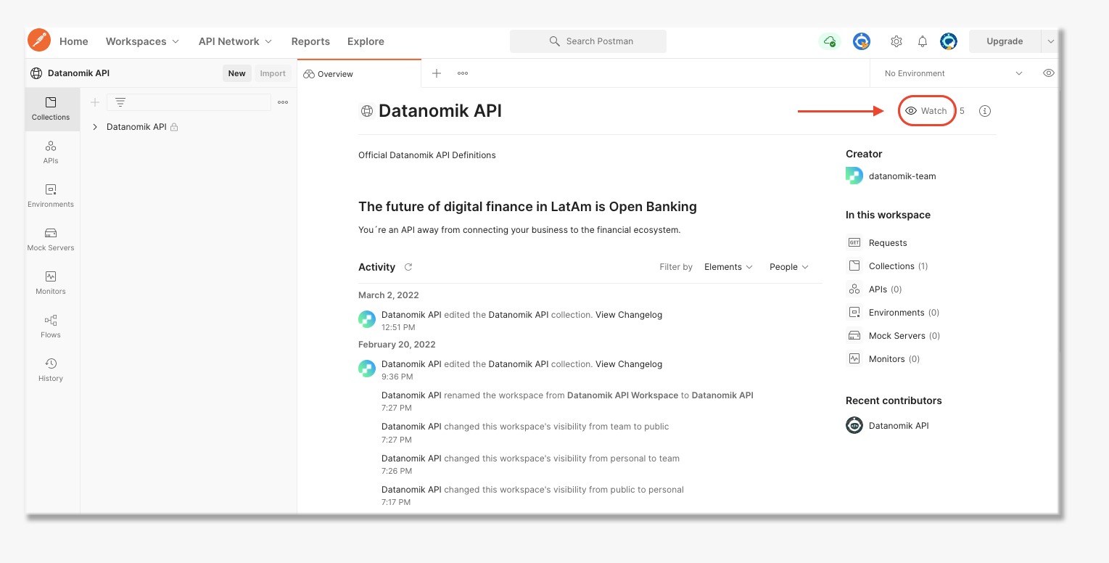Click 'Official Datanomik API Definitions' text
The height and width of the screenshot is (563, 1109).
[427, 155]
